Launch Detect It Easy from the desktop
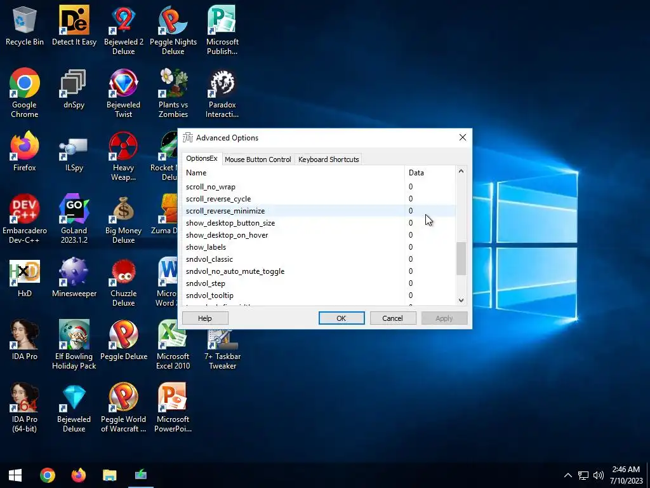The image size is (650, 488). point(74,25)
